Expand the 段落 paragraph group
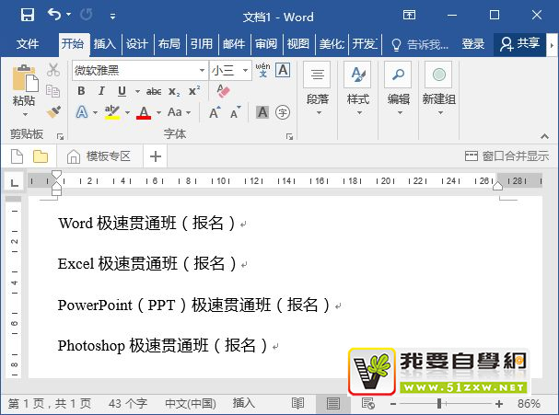Screen dimensions: 559x415 pos(318,89)
